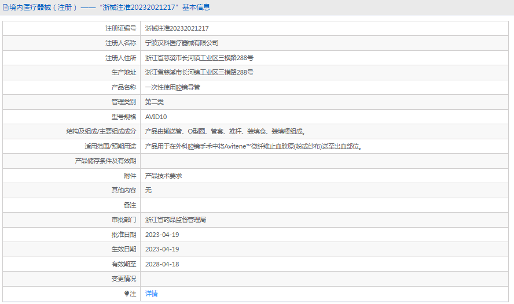
Task: Click the 第二类 management category value
Action: coord(155,102)
